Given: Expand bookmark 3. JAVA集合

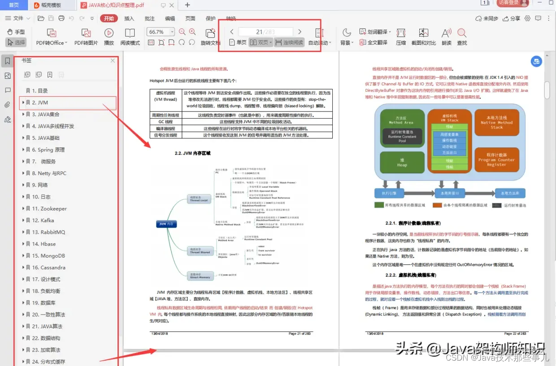Looking at the screenshot, I should coord(23,114).
